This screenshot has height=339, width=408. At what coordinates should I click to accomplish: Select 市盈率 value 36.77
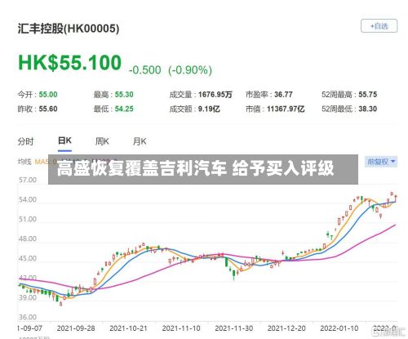[283, 95]
